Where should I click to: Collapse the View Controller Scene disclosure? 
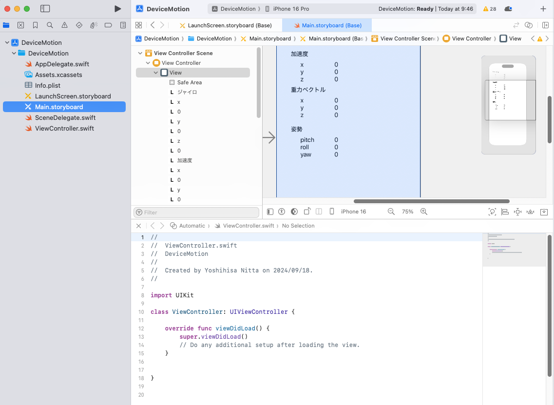[140, 53]
